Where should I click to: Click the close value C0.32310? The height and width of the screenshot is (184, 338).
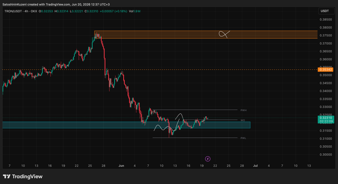[x=91, y=11]
